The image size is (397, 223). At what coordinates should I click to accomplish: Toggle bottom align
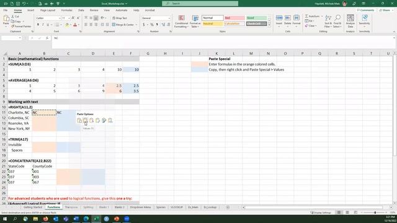click(96, 18)
